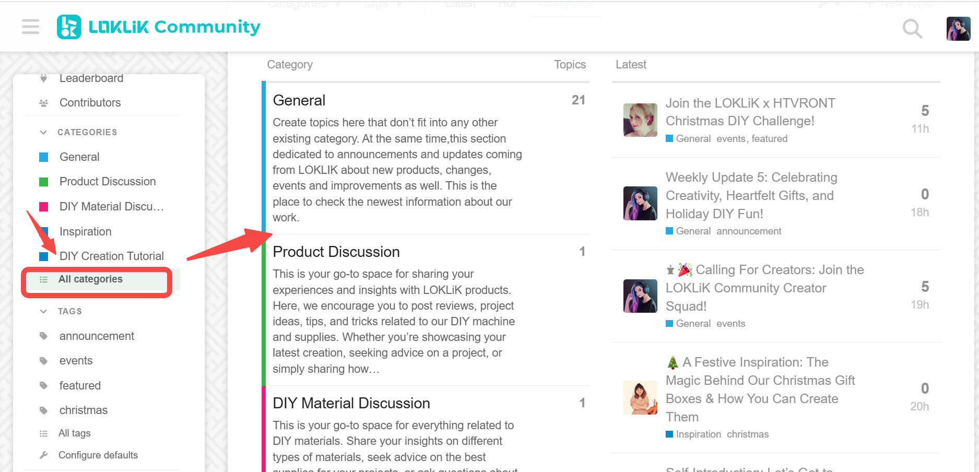Click the 18h time on Weekly Update
979x472 pixels.
point(920,213)
